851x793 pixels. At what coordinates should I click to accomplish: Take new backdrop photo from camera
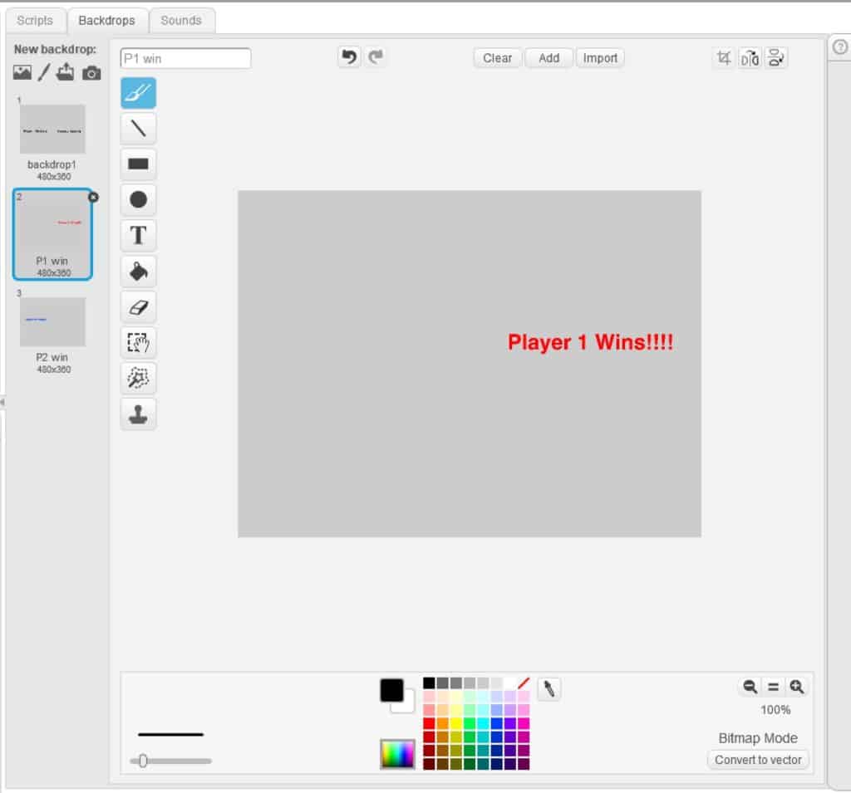(91, 73)
